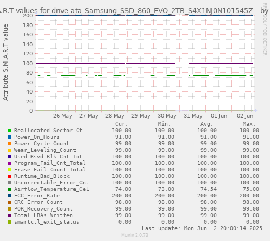Click the 80 y-axis tick label

(x=29, y=73)
